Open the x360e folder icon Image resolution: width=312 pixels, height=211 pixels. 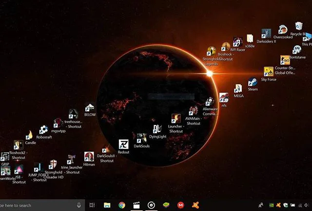coord(250,38)
